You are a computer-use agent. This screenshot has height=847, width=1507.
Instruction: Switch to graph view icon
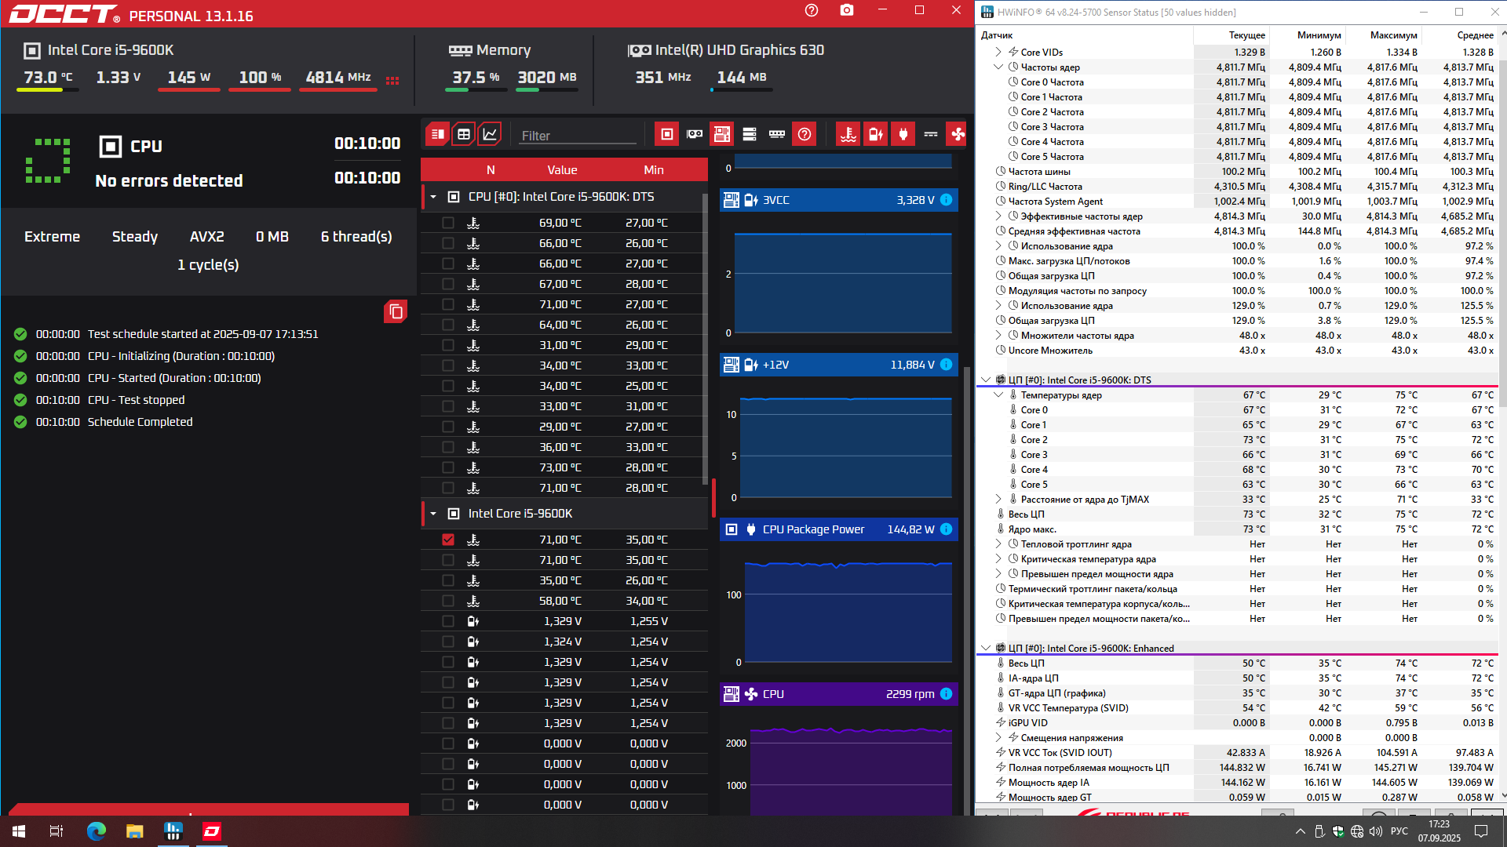click(490, 134)
